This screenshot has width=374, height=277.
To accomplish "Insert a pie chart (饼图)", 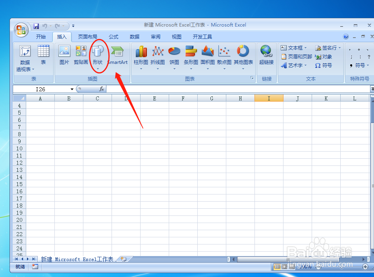I will tap(174, 57).
